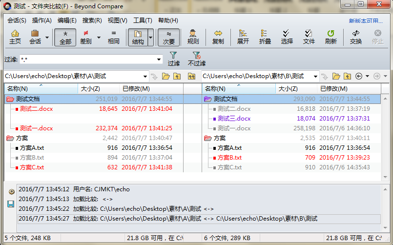
Task: Open the 规则 (Rules) settings icon
Action: click(193, 37)
